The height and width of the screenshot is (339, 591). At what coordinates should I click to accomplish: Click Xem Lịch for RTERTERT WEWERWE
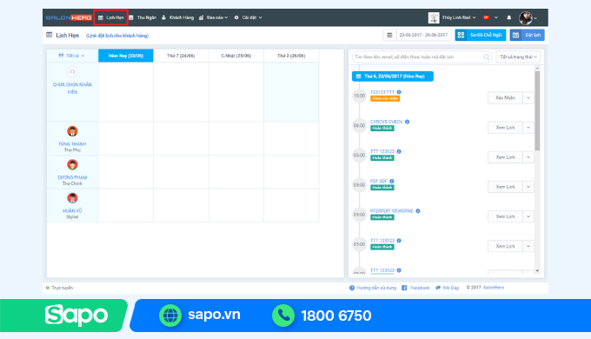[505, 216]
